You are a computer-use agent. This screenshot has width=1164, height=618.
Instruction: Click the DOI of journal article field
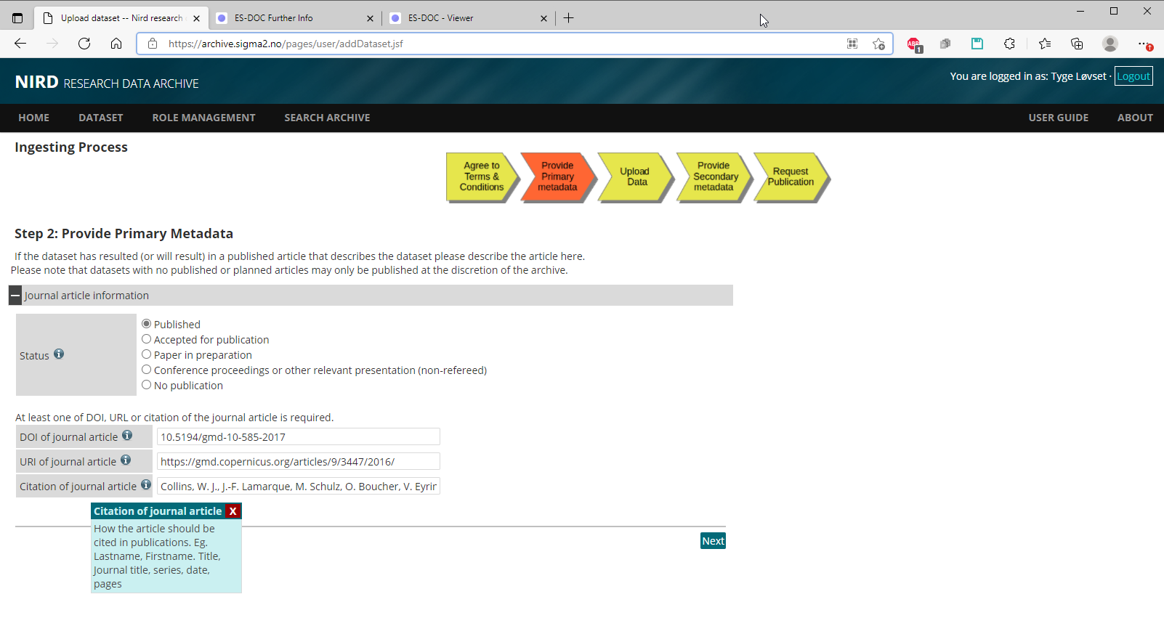tap(298, 437)
